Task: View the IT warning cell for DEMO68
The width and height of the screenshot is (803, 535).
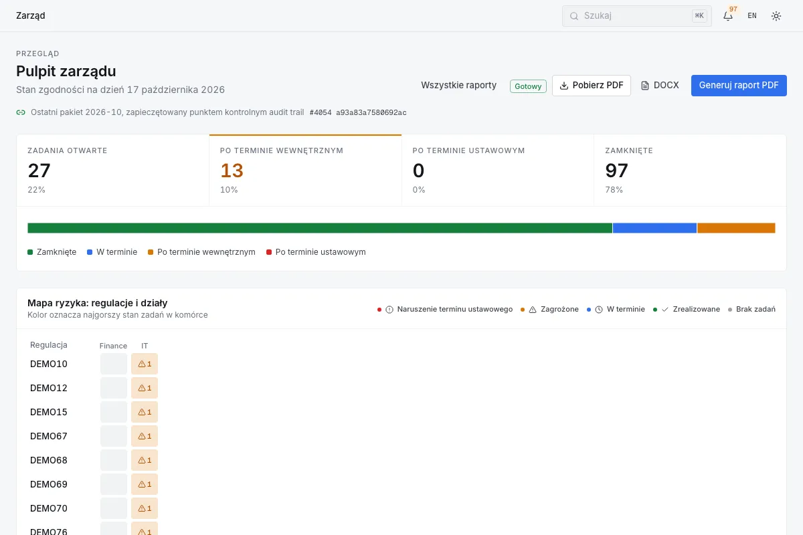Action: coord(145,460)
